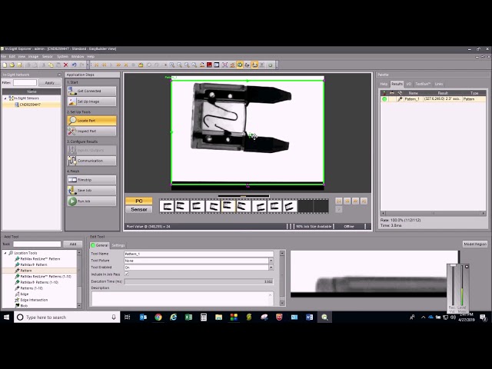Switch to the I/O palette tab
Screen dimensions: 492x369
pos(408,84)
